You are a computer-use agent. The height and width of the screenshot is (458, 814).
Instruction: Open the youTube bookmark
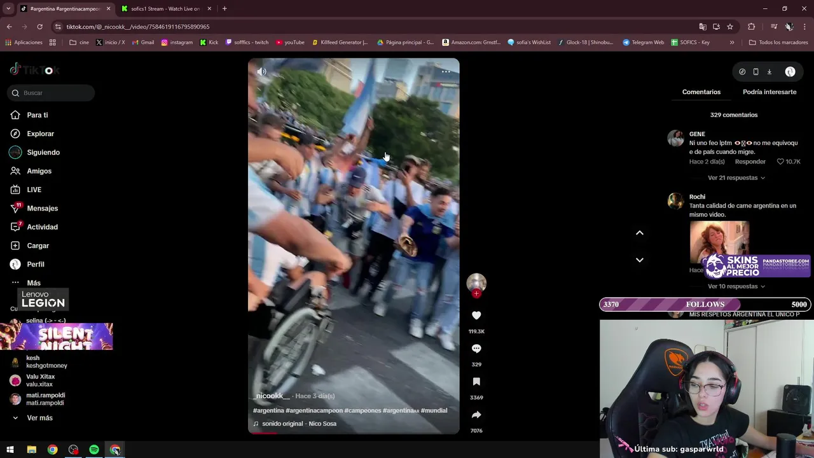click(x=290, y=43)
